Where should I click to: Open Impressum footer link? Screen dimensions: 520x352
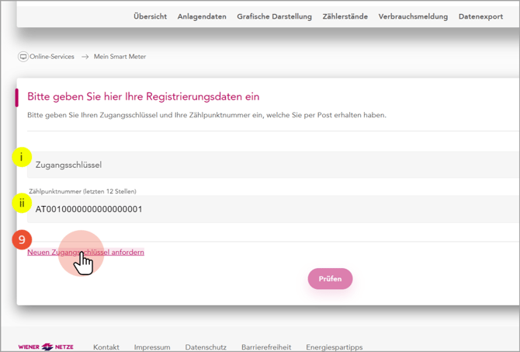pos(152,347)
